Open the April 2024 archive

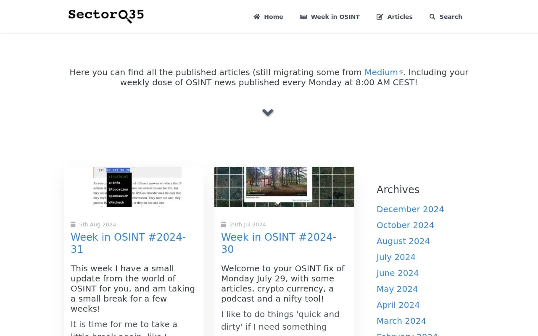[398, 305]
